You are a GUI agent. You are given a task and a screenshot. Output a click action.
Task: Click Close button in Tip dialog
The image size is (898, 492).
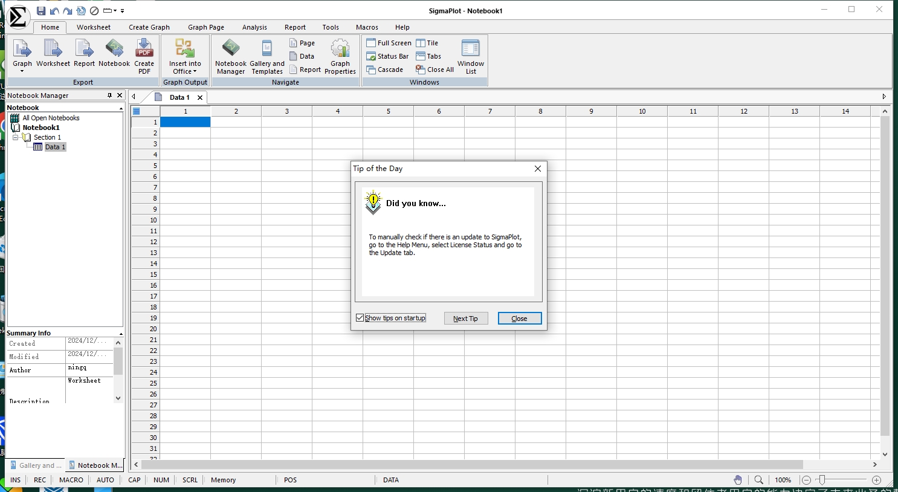tap(519, 319)
